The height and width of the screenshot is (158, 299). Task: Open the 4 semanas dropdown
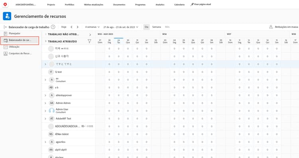point(92,27)
